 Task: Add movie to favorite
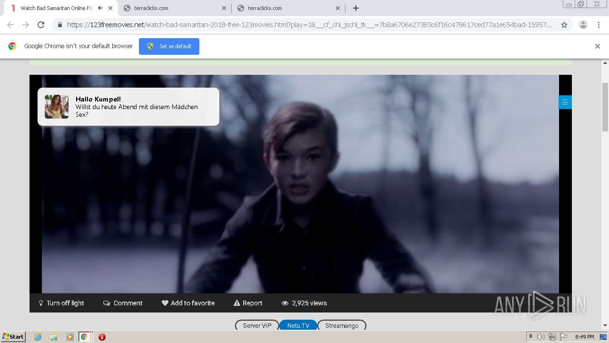click(x=188, y=303)
